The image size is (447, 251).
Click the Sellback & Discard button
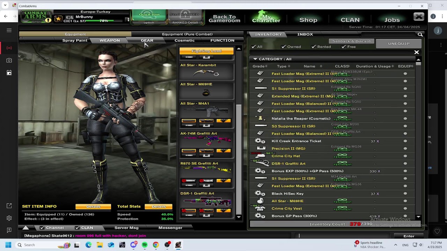point(351,41)
